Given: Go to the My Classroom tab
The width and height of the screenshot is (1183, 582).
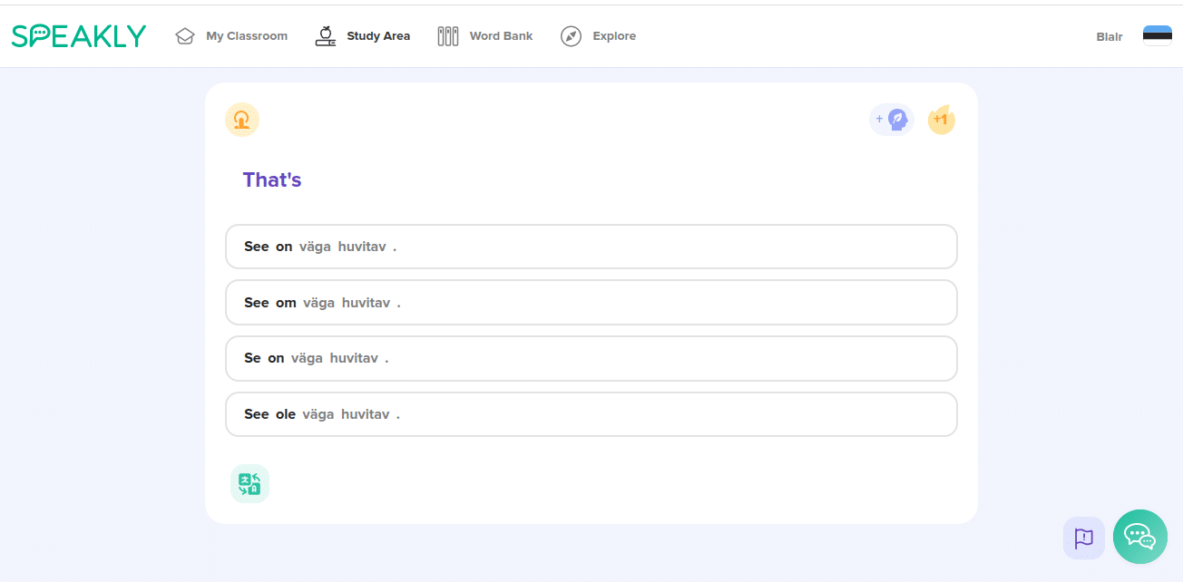Looking at the screenshot, I should click(246, 36).
